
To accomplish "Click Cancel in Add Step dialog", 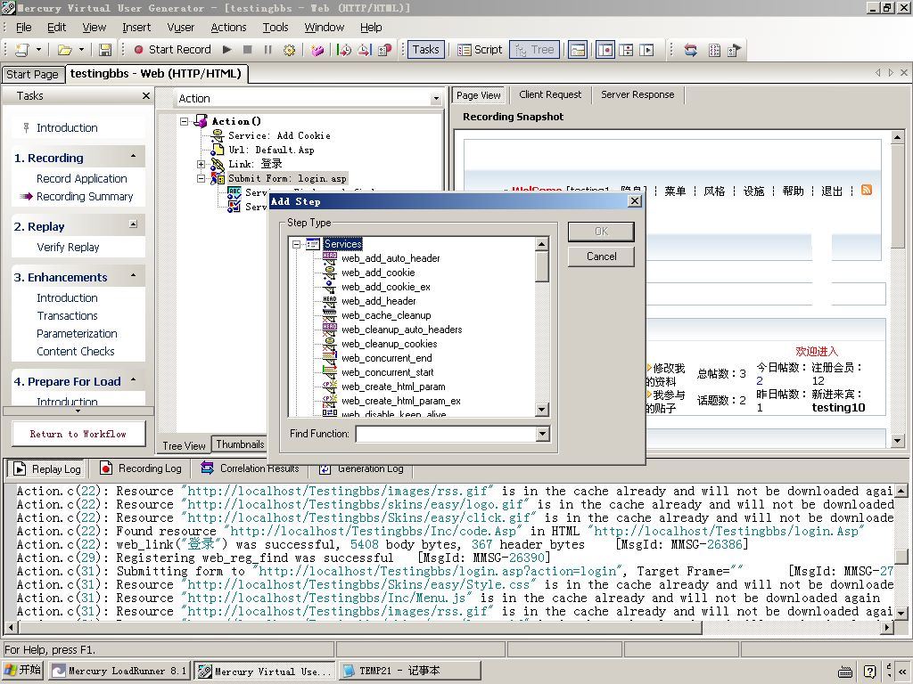I will coord(601,256).
